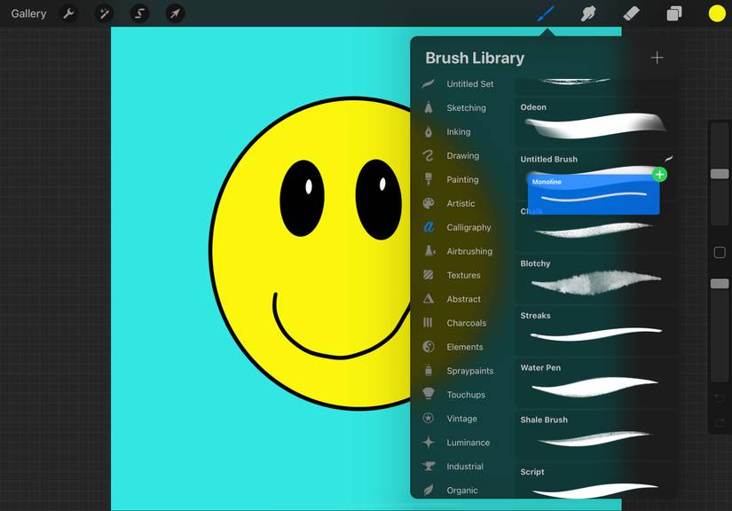Viewport: 732px width, 511px height.
Task: Open the Adjustments magic wand menu
Action: [x=104, y=13]
